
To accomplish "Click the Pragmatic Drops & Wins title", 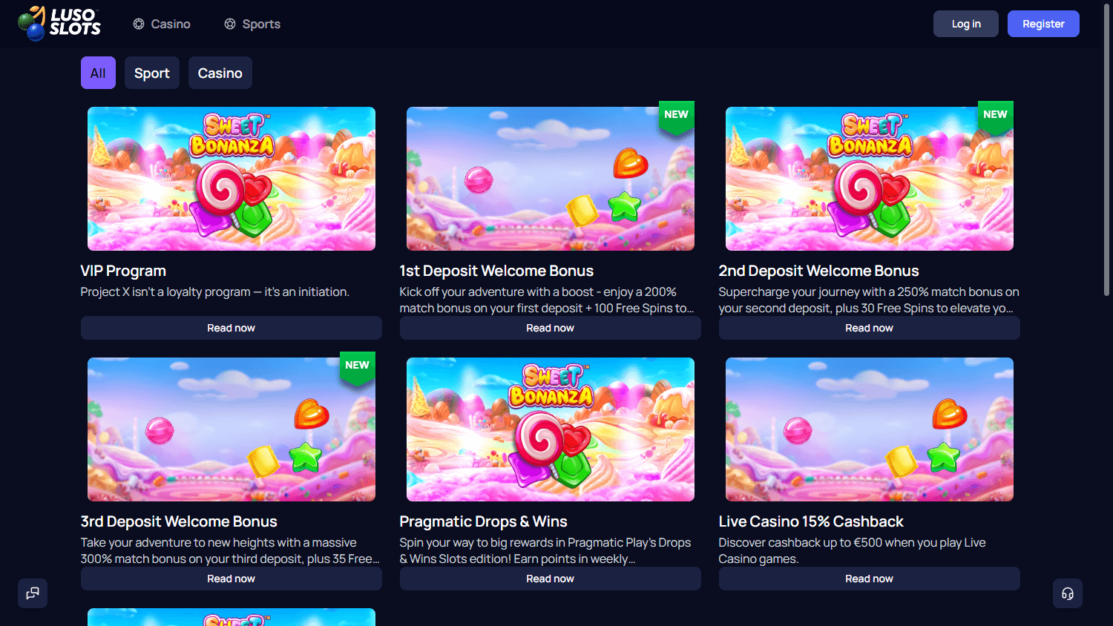I will coord(483,521).
